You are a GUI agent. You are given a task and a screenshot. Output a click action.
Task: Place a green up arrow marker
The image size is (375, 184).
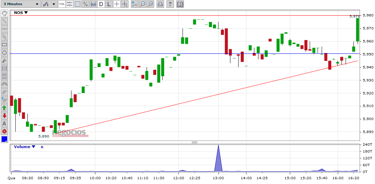(x=4, y=108)
